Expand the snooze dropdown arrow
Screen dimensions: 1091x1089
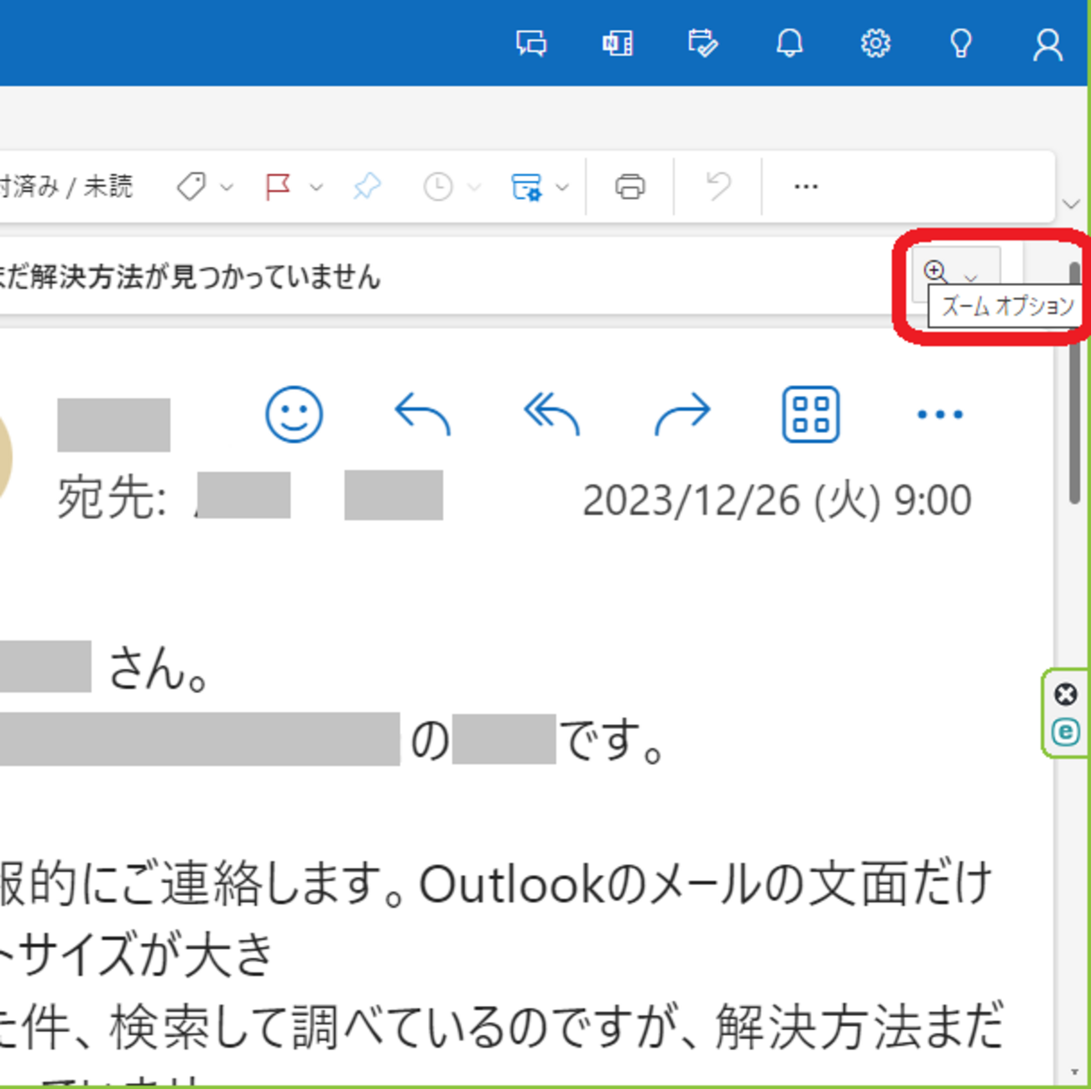474,187
